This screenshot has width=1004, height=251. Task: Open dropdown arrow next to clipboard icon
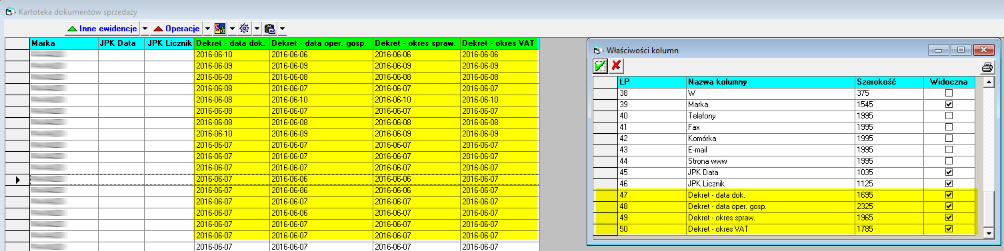[x=283, y=29]
